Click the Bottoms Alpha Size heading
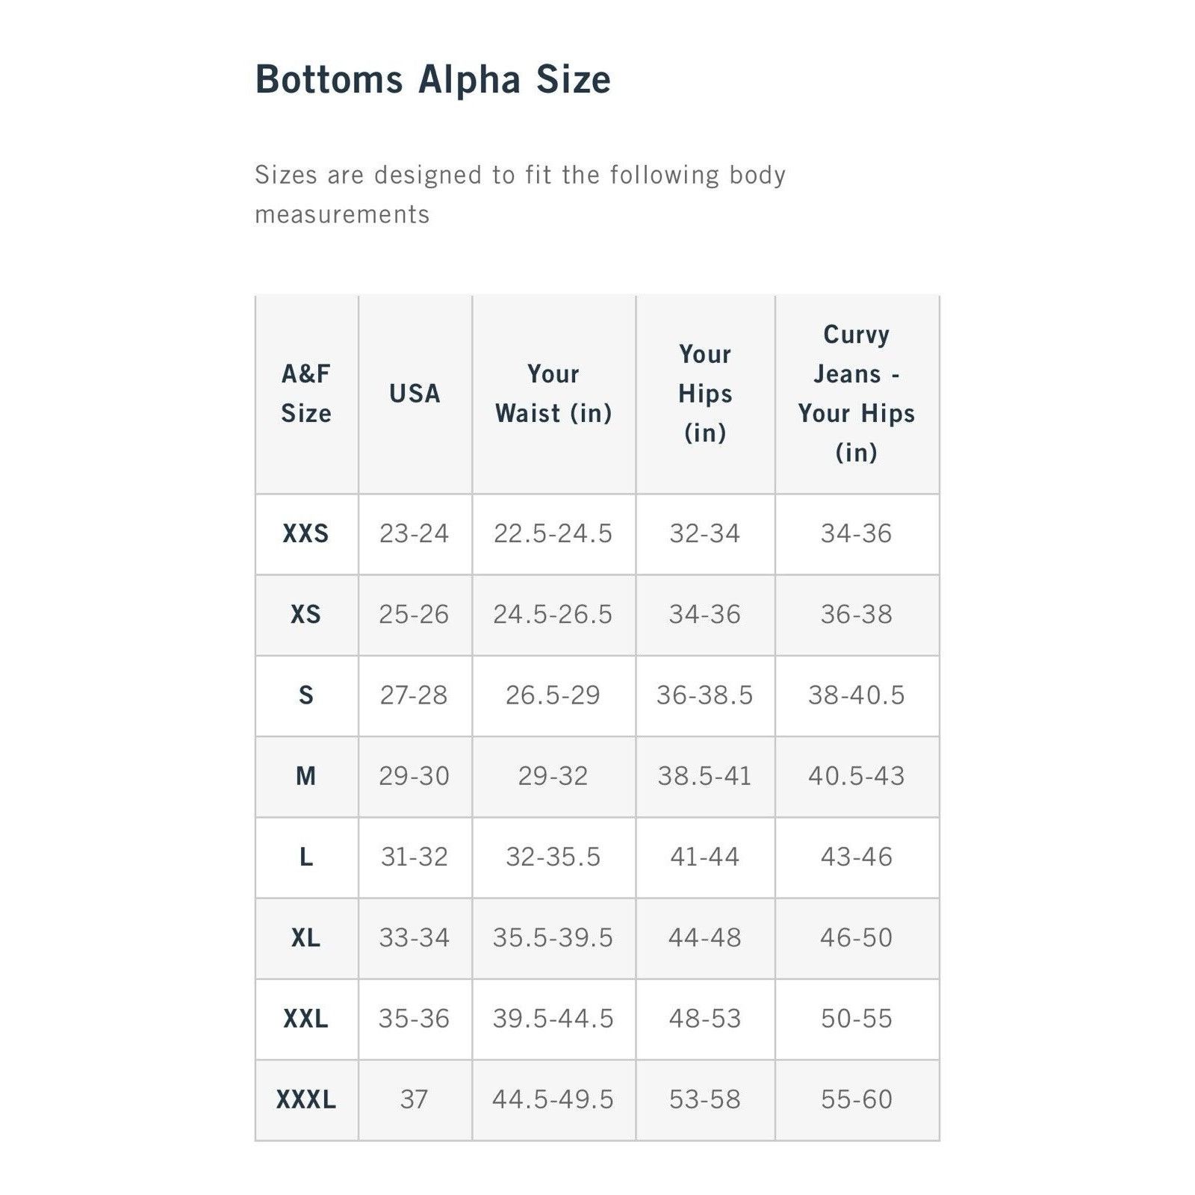The image size is (1195, 1195). pyautogui.click(x=433, y=79)
